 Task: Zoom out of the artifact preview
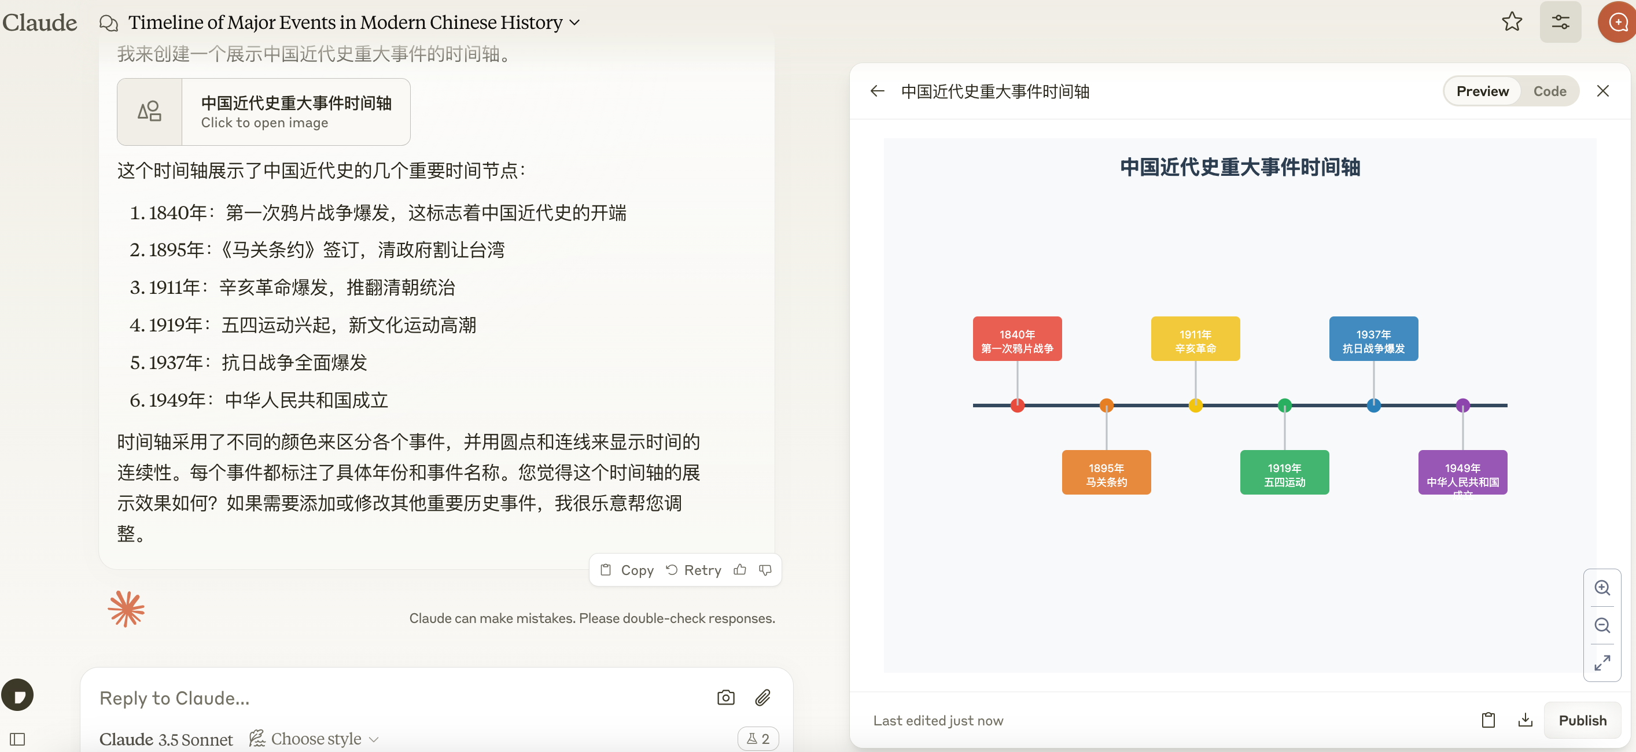pos(1602,625)
